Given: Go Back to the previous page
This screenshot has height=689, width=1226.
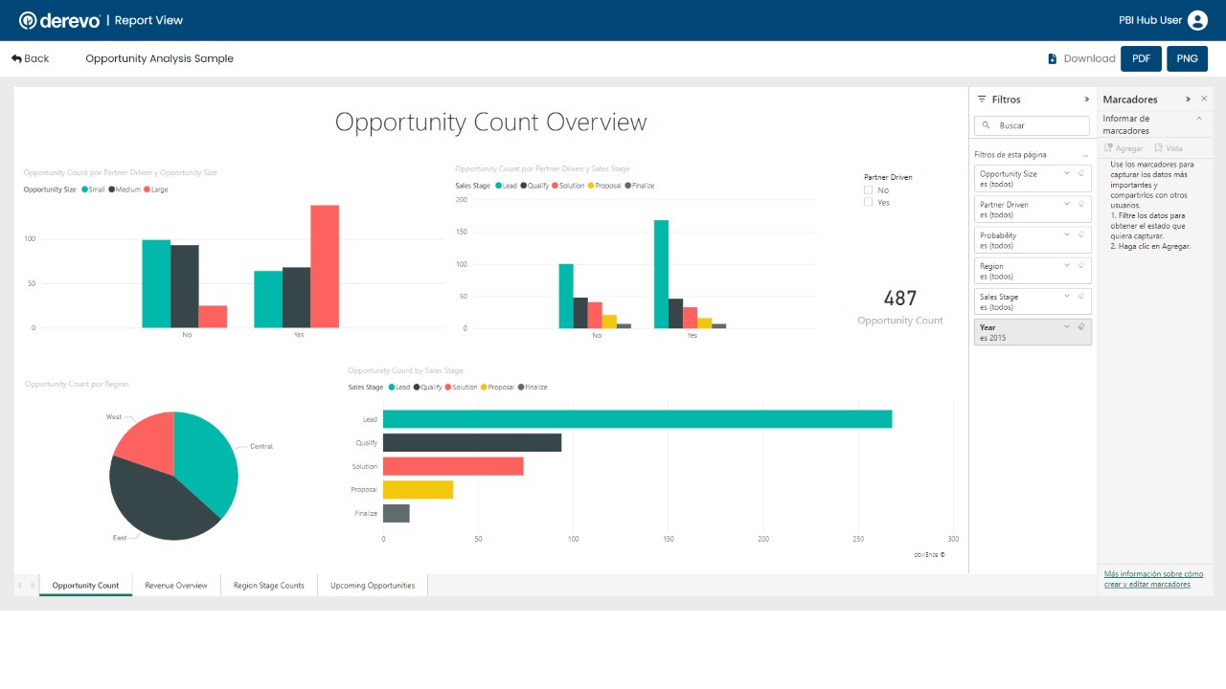Looking at the screenshot, I should pos(30,58).
